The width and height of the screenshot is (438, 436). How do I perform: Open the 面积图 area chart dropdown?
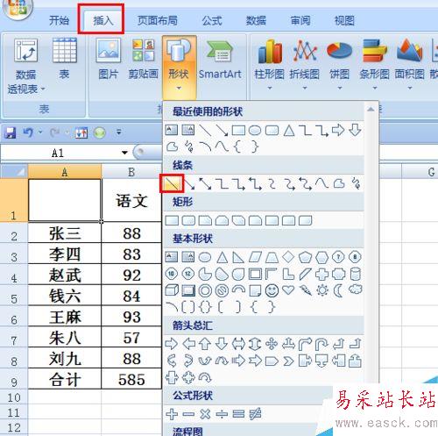pos(409,65)
